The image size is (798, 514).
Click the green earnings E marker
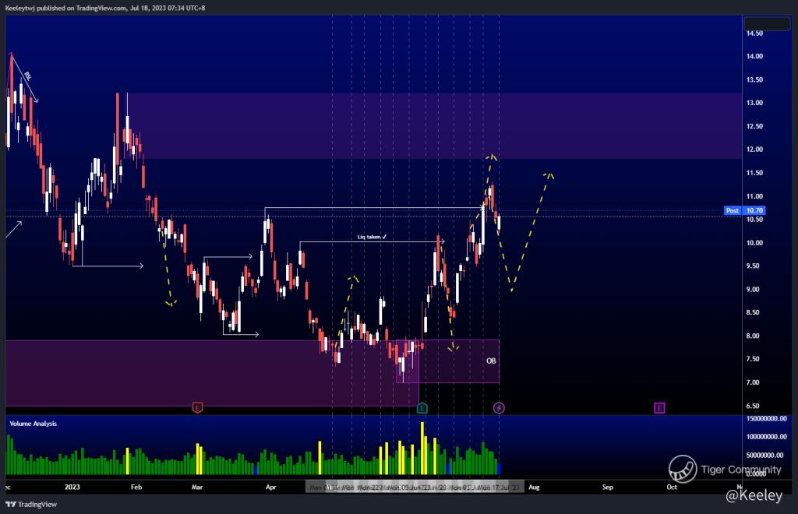point(422,407)
